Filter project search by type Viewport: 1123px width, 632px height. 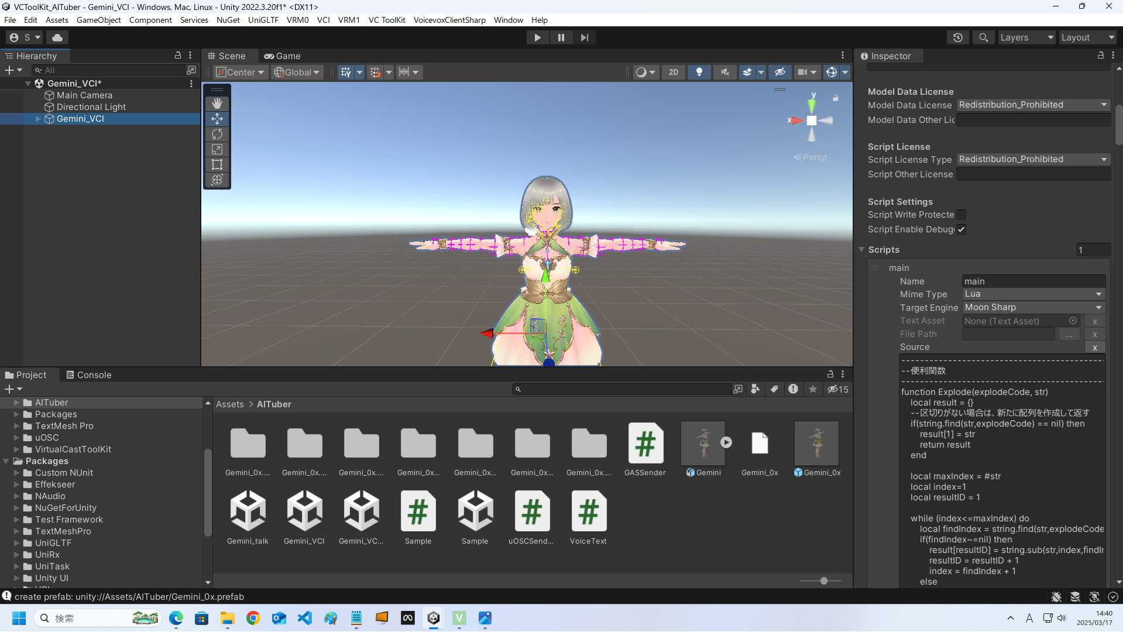click(755, 389)
